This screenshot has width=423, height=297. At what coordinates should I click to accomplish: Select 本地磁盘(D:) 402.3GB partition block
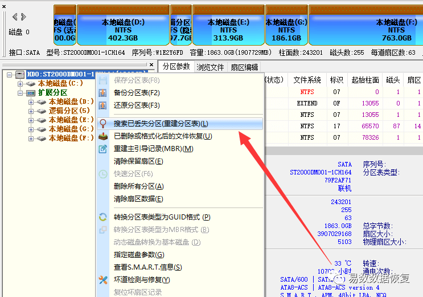124,25
